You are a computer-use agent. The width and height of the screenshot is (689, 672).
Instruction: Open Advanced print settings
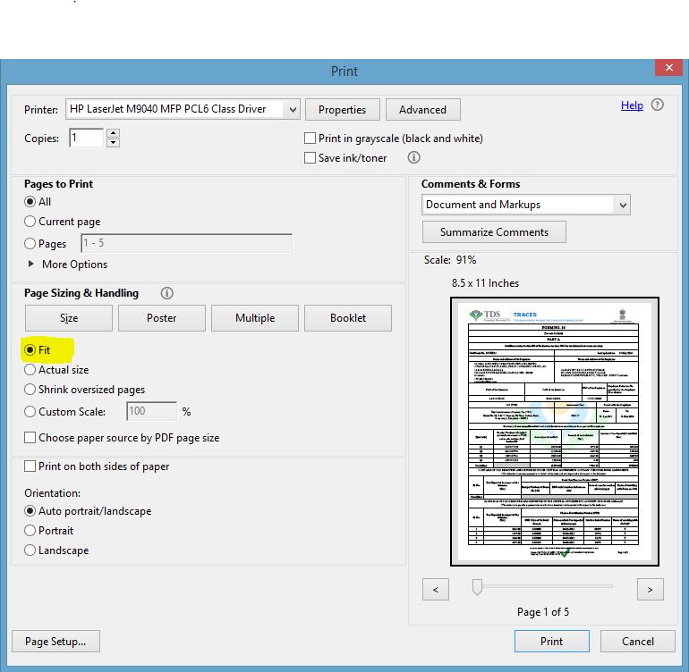click(x=422, y=109)
